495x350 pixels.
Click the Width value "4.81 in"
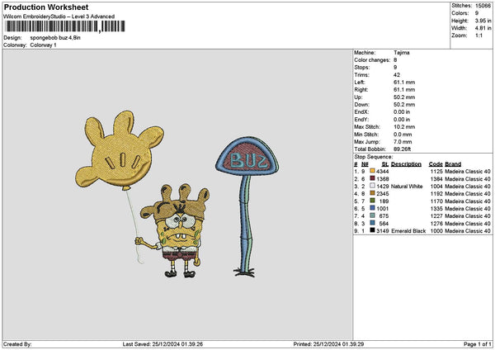[x=483, y=28]
